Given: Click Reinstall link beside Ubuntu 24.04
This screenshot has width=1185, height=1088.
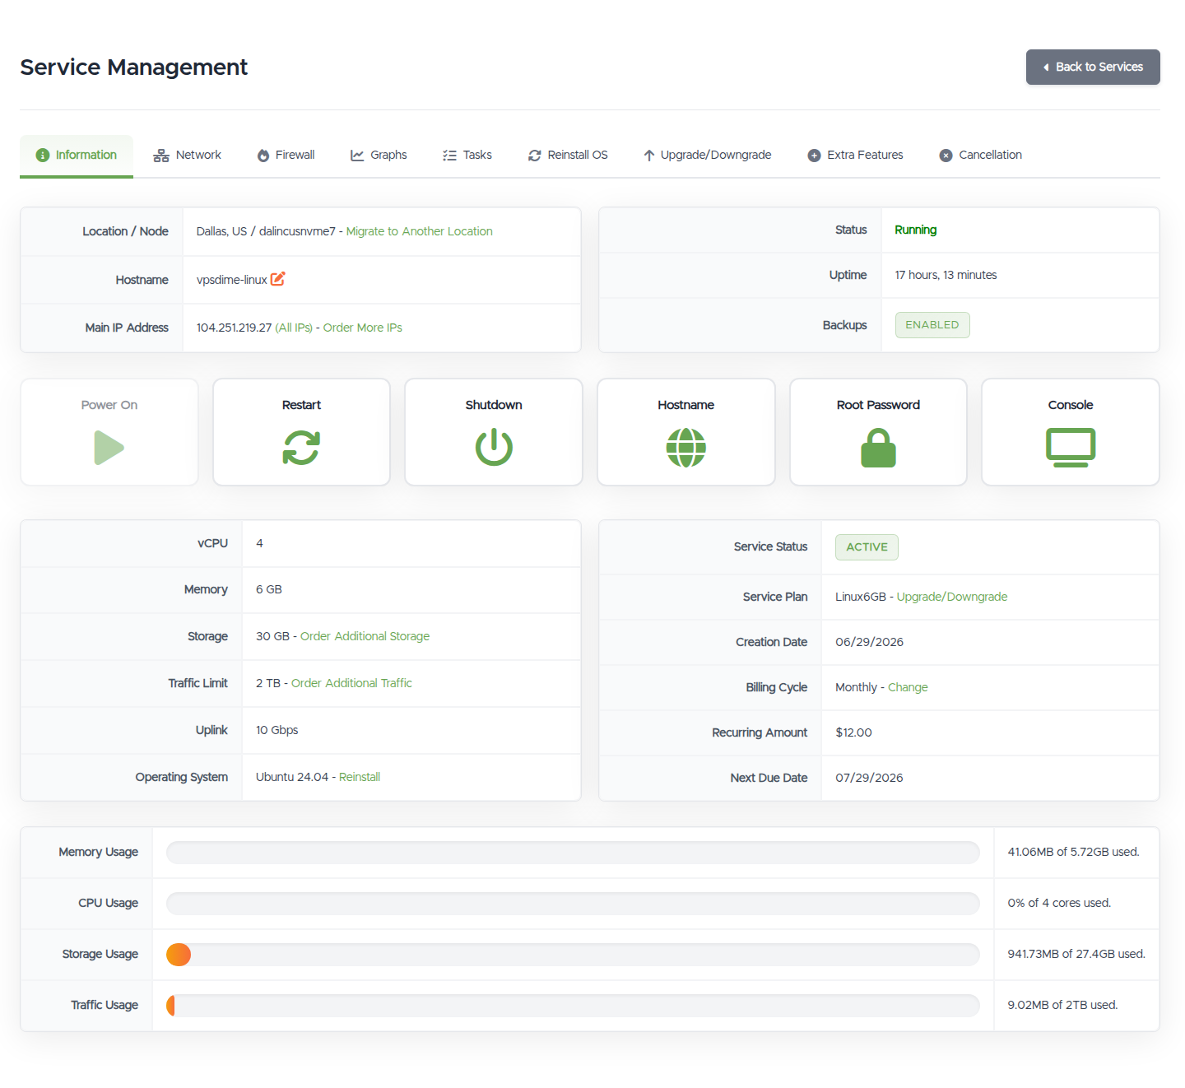Looking at the screenshot, I should click(x=360, y=777).
